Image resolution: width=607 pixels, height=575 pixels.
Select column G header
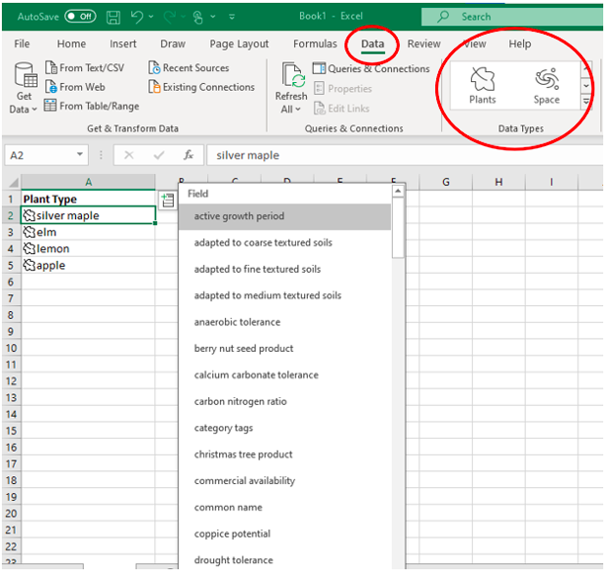445,182
